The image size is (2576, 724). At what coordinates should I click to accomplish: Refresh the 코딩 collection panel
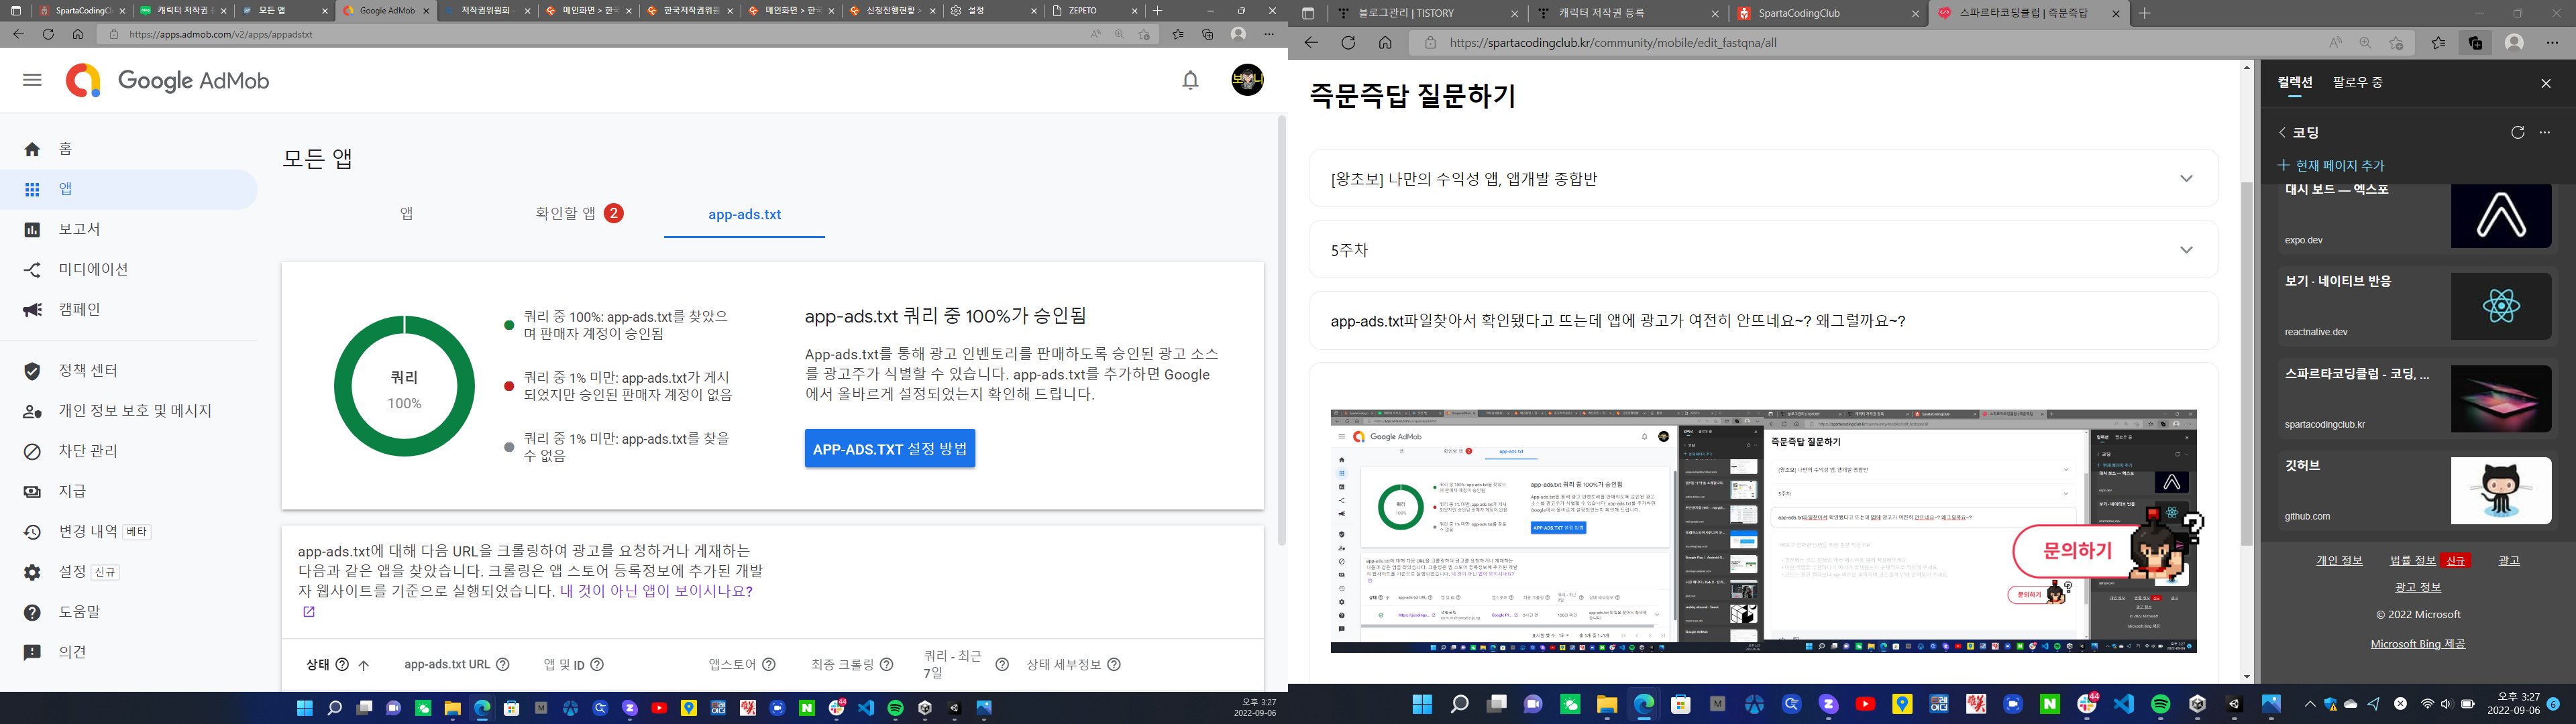click(x=2518, y=132)
